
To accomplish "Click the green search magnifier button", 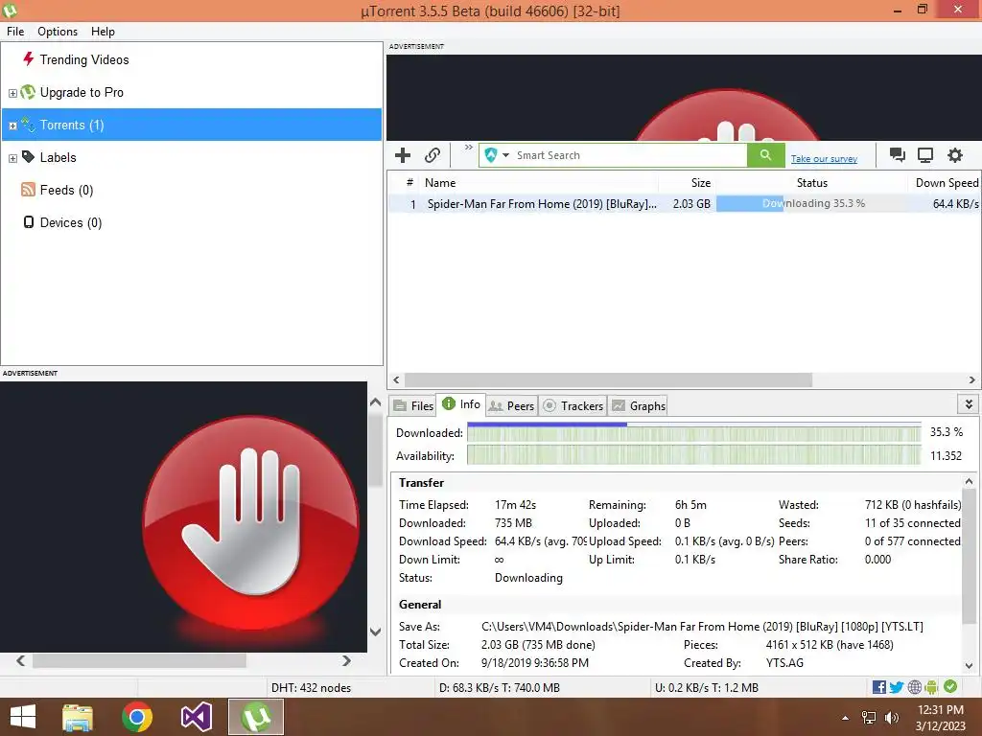I will pos(765,155).
